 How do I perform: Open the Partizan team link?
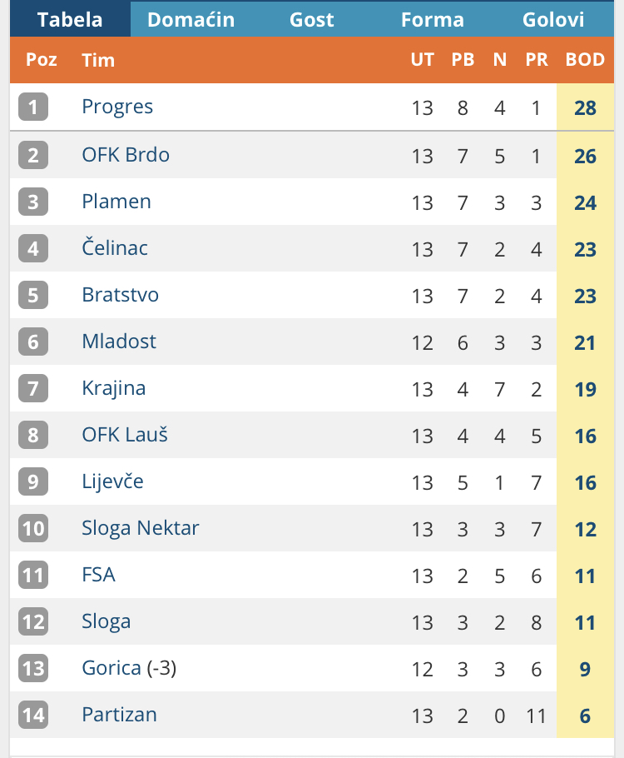(x=119, y=714)
